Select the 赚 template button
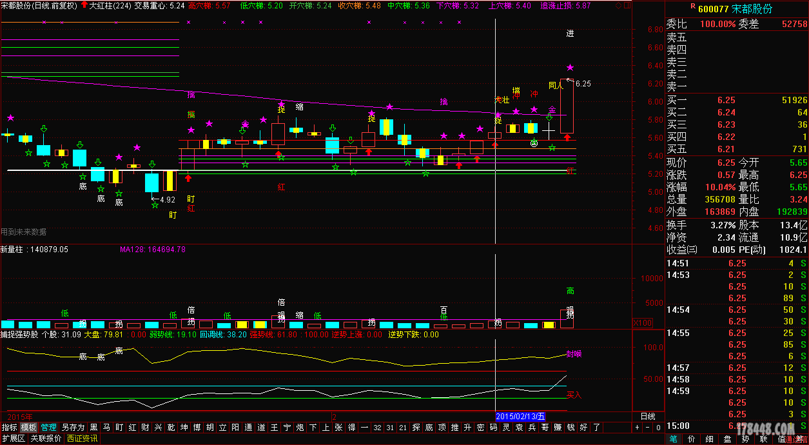This screenshot has width=809, height=445. pyautogui.click(x=558, y=427)
